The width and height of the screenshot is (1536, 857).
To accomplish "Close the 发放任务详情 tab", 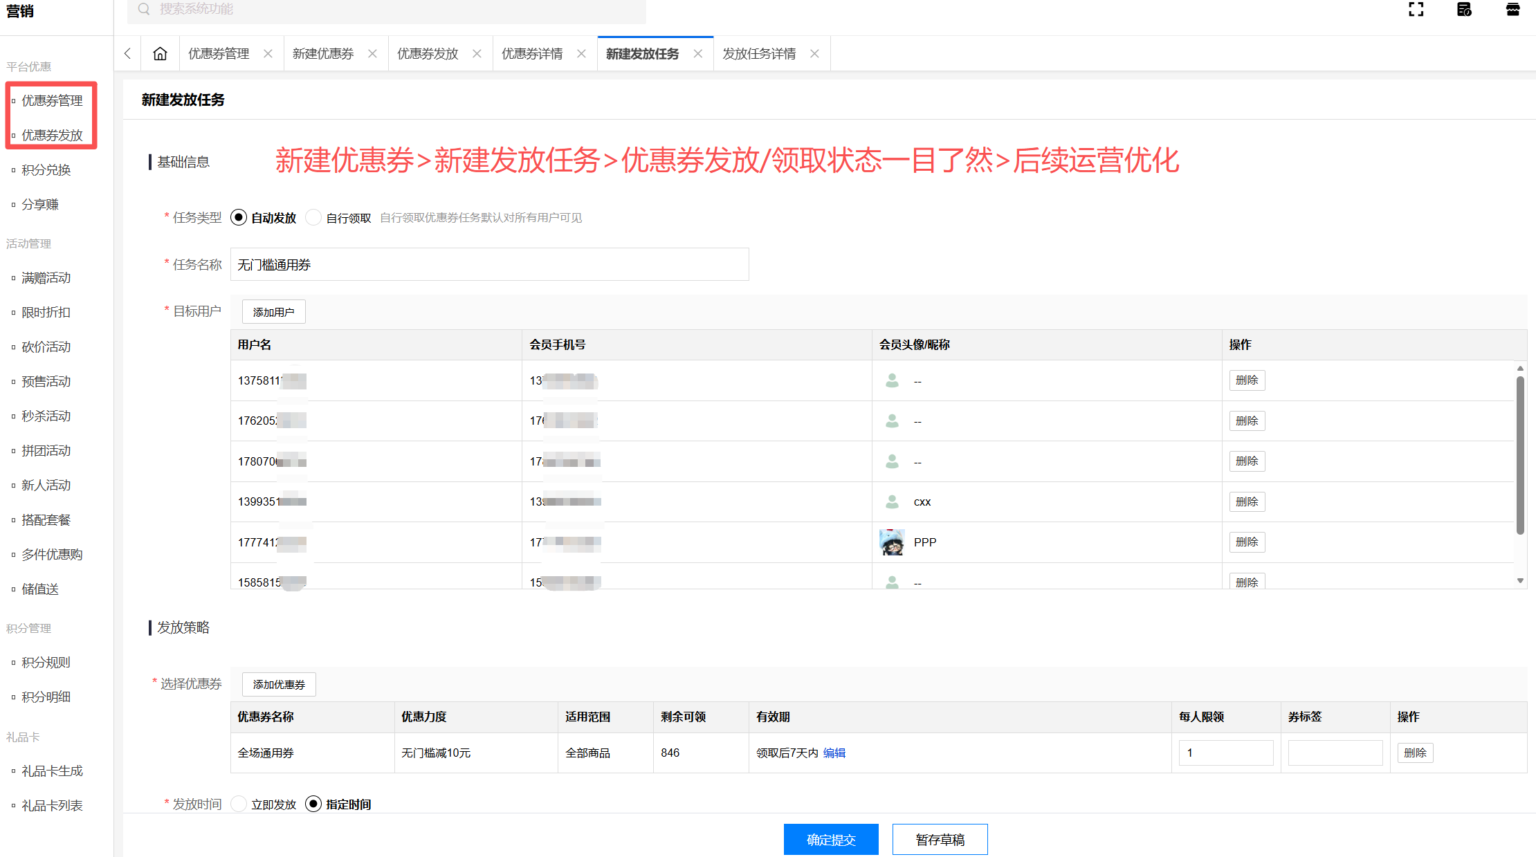I will click(x=814, y=54).
